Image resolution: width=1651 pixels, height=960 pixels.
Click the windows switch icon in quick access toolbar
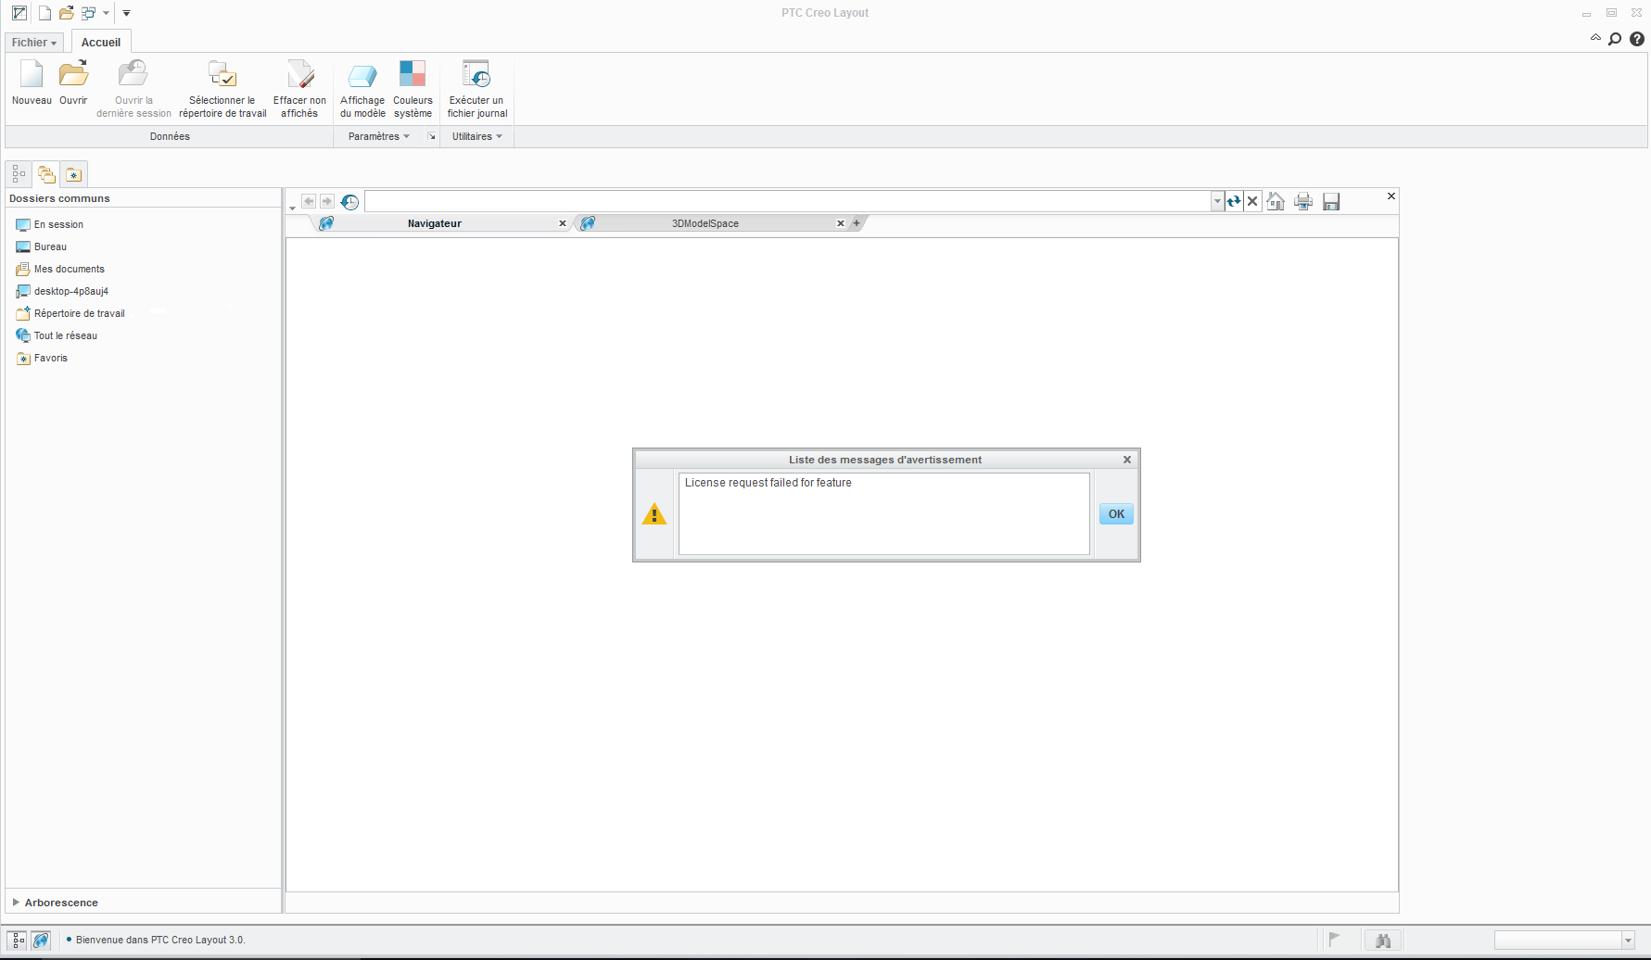point(88,13)
